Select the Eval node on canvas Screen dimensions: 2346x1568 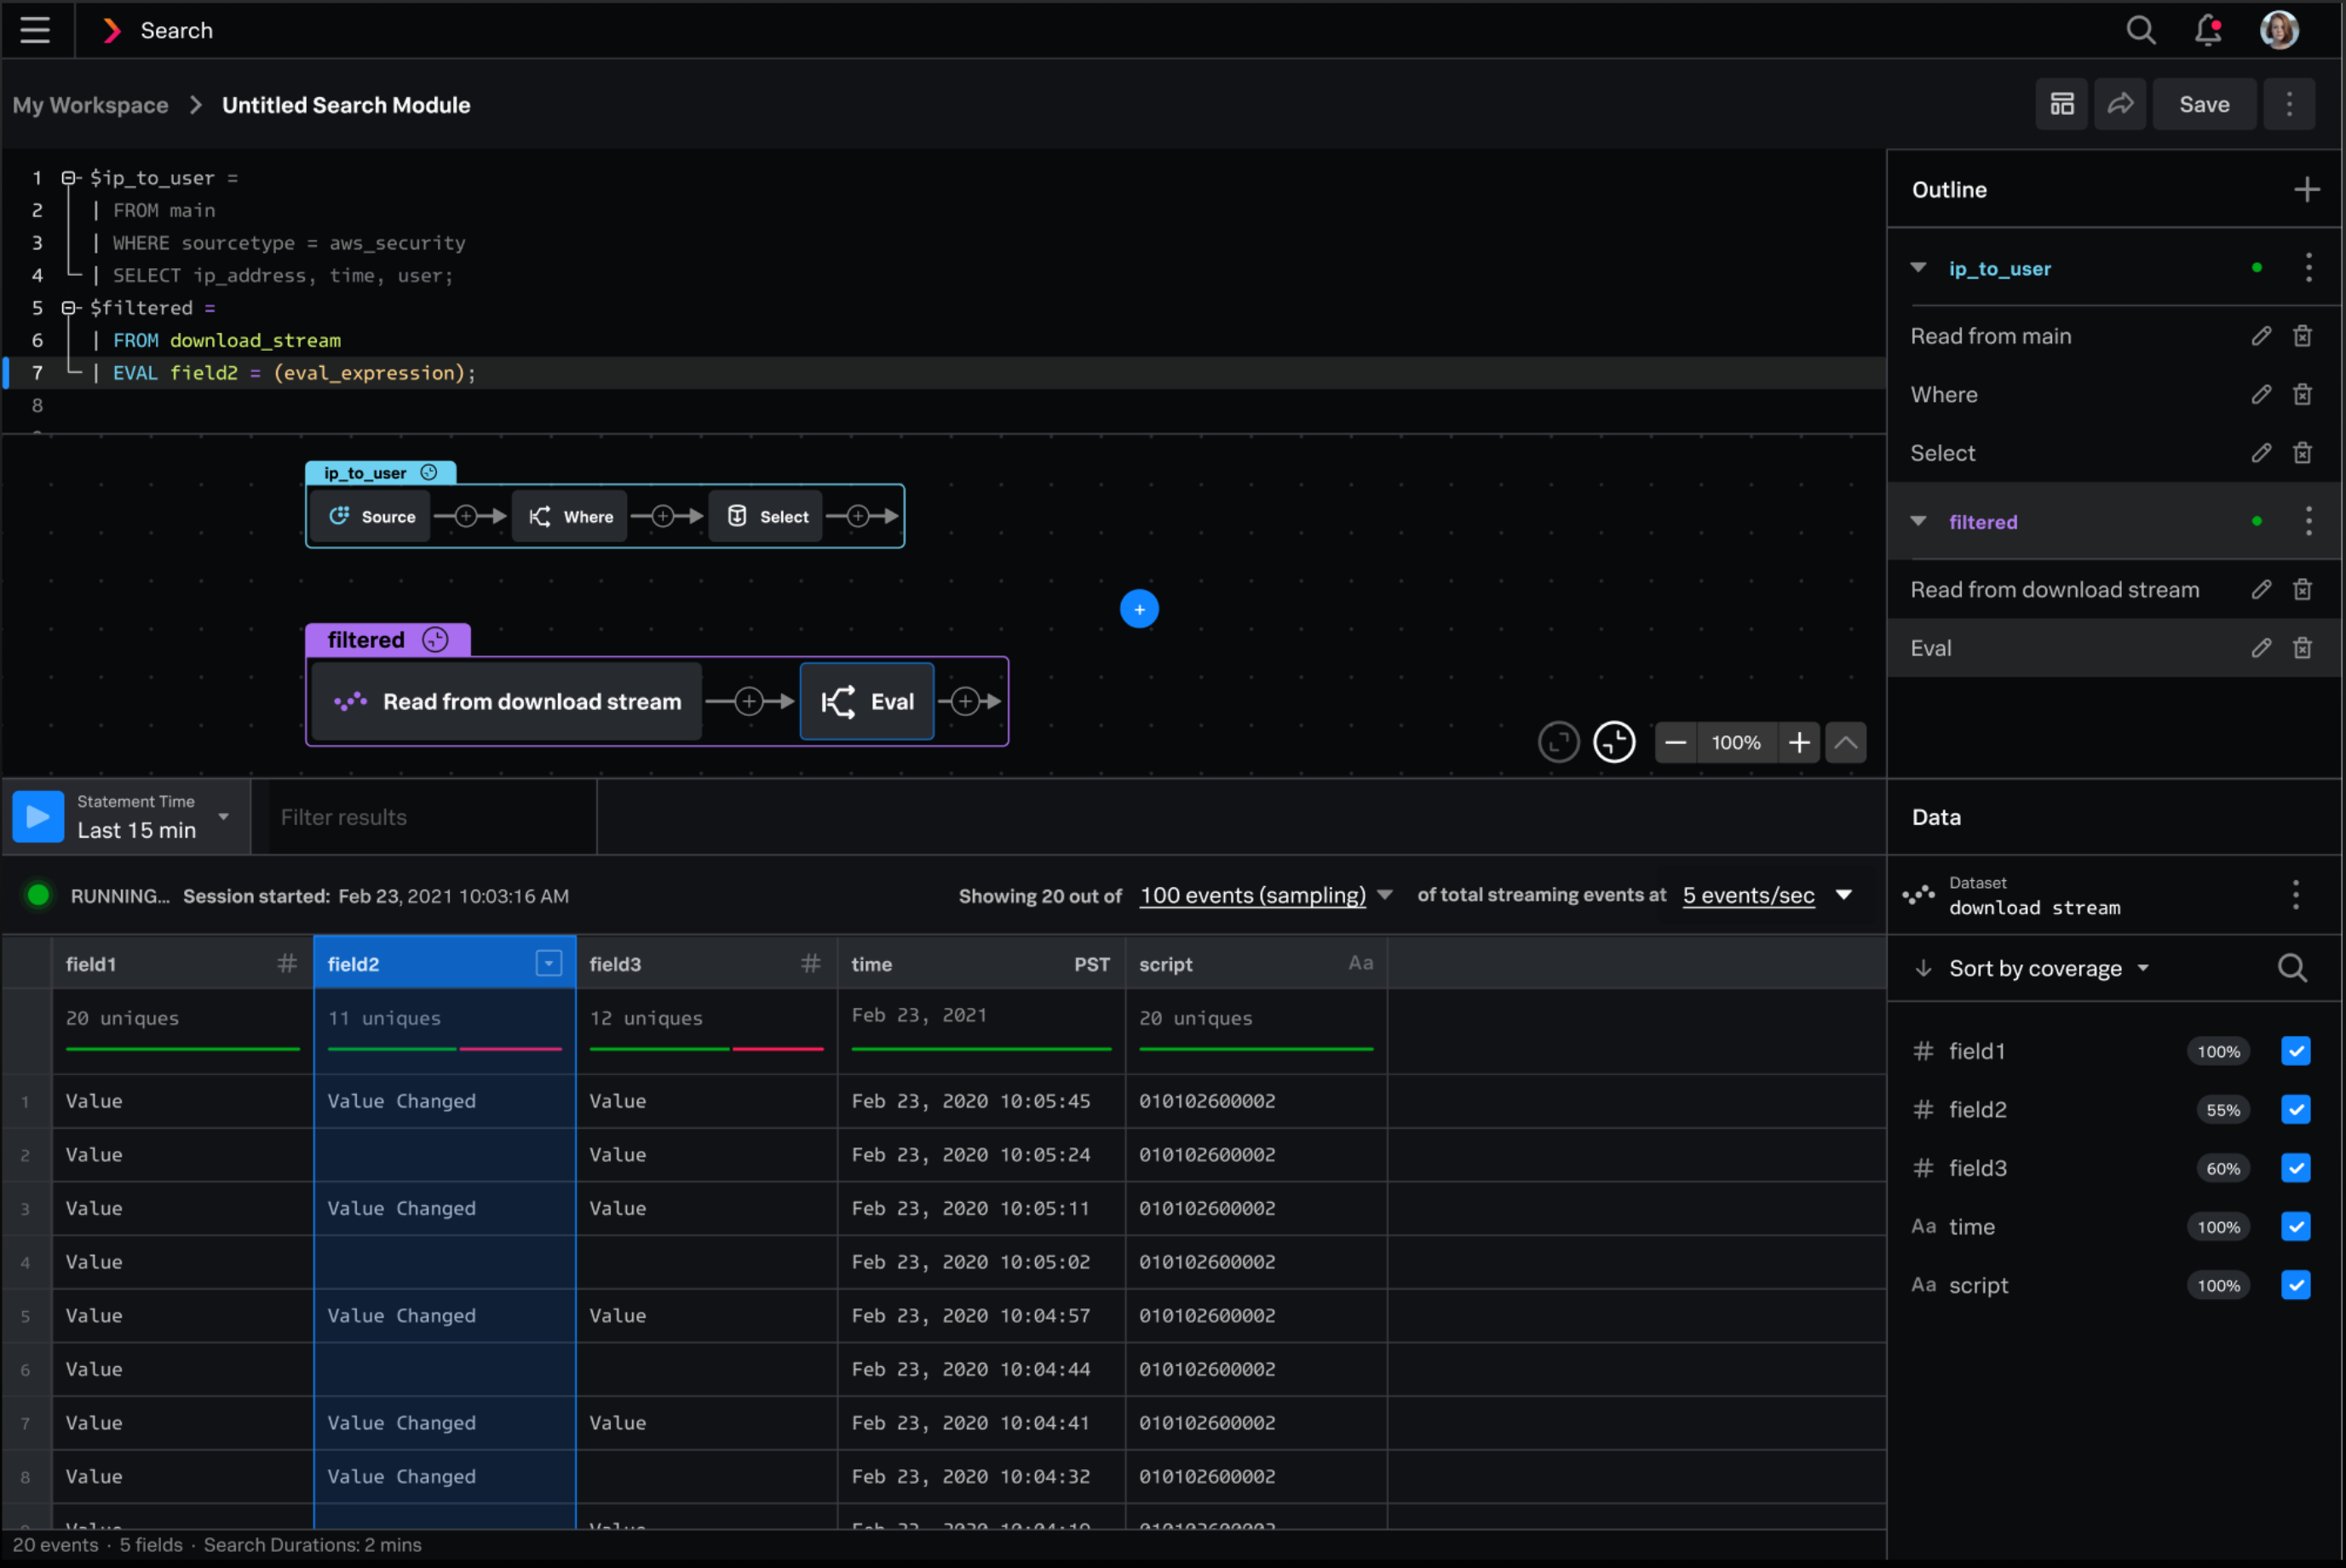coord(866,701)
